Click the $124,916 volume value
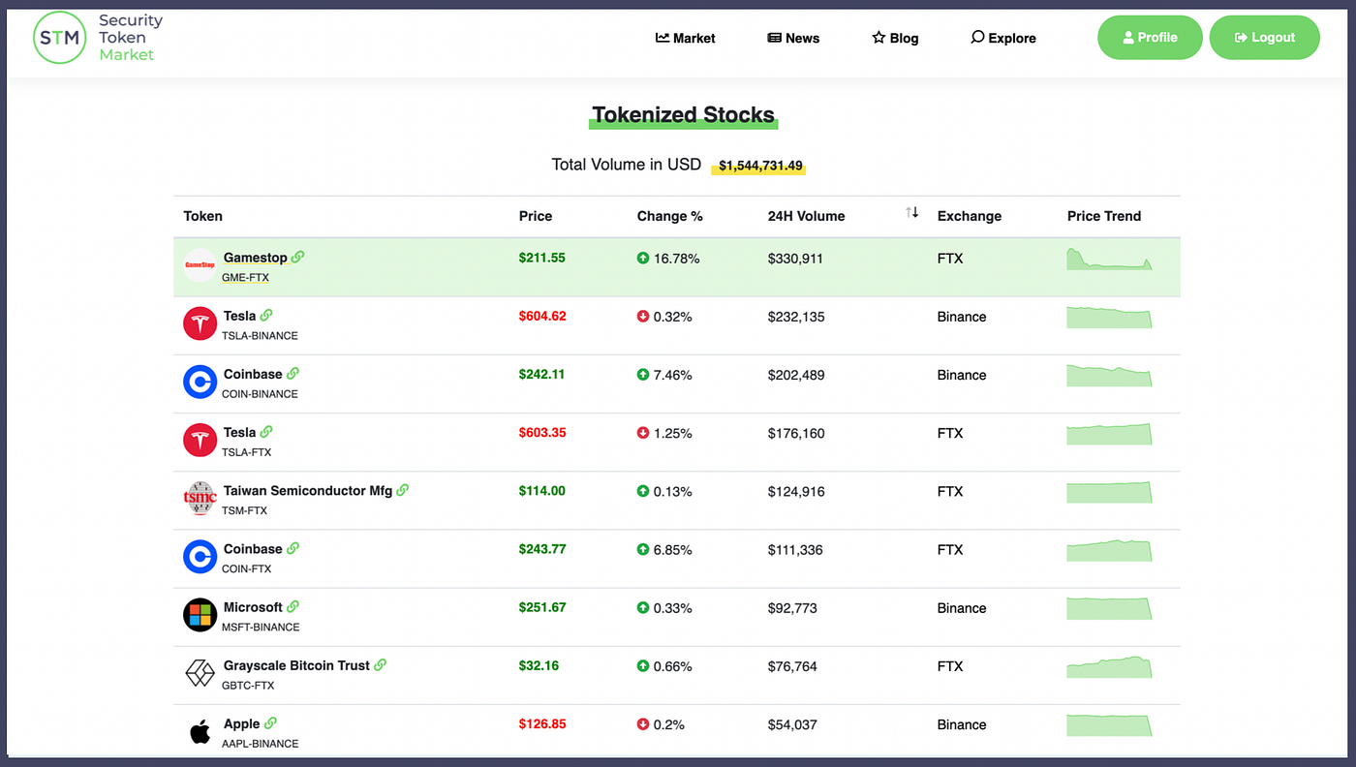1356x767 pixels. [x=796, y=491]
